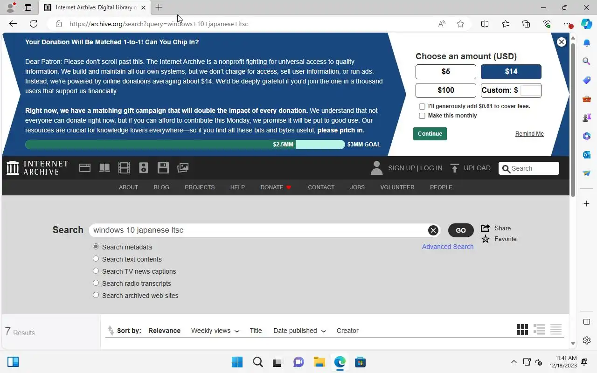597x373 pixels.
Task: Open the Audio speaker icon
Action: pos(144,168)
